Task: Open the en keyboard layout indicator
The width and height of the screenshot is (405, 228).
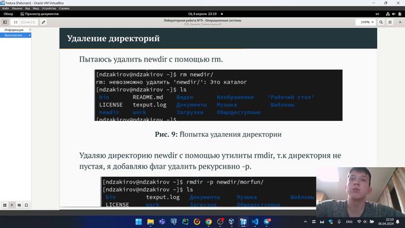Action: (377, 14)
